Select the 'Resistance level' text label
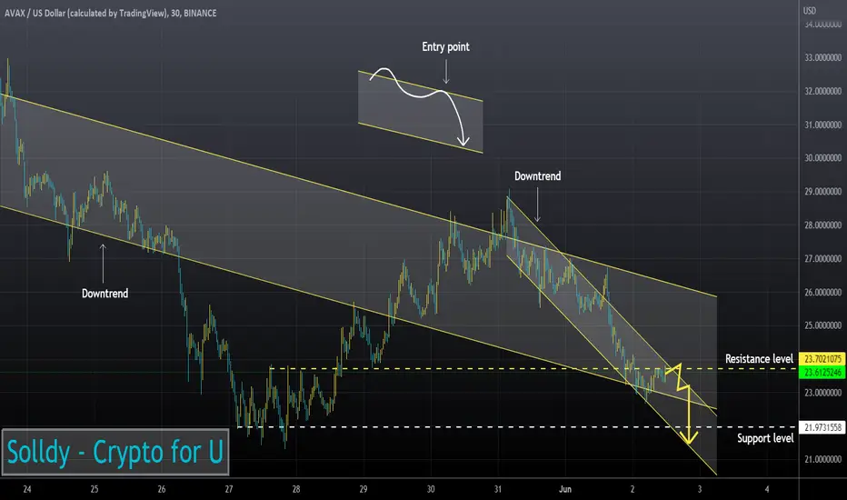 [759, 359]
